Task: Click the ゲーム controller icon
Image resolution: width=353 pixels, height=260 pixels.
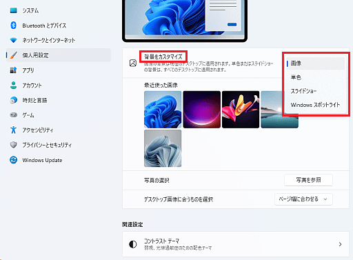Action: click(x=14, y=114)
